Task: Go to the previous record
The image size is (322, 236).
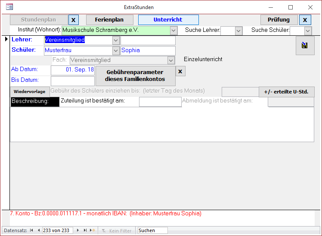Action: tap(38, 231)
